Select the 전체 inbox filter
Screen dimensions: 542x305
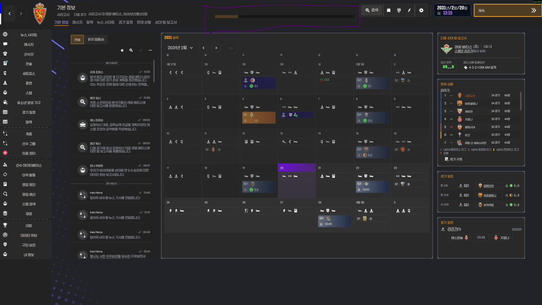77,39
